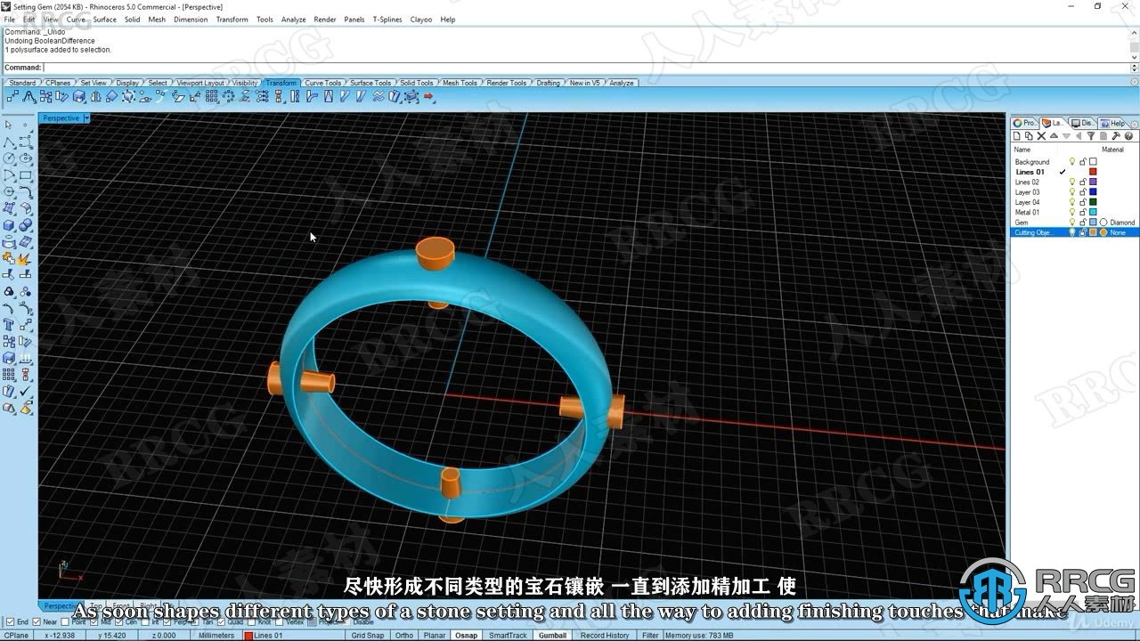The image size is (1140, 641).
Task: Select the Box solid tool in sidebar
Action: tap(9, 224)
